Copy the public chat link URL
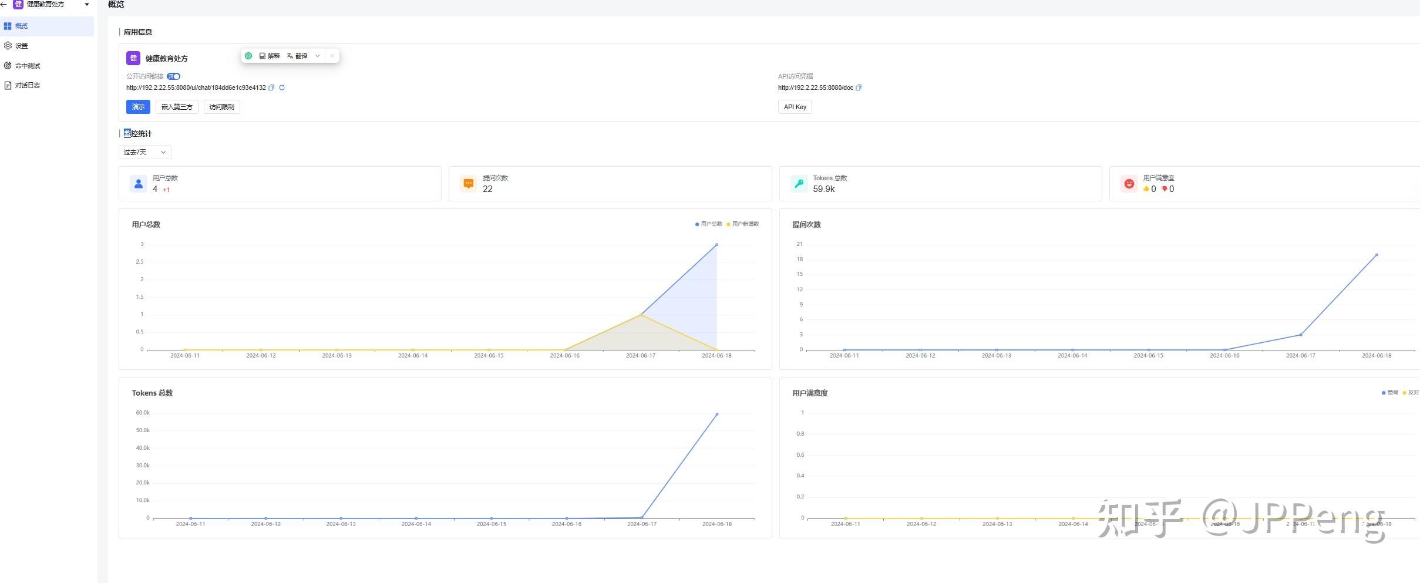 pyautogui.click(x=271, y=87)
